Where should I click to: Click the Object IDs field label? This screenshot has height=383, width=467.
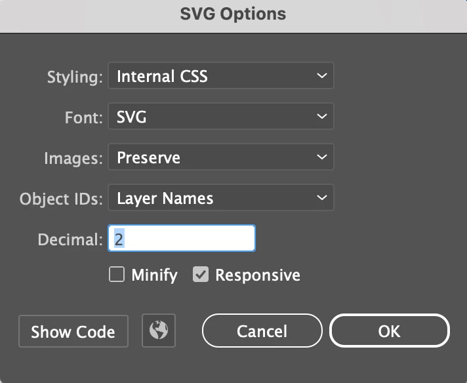pos(61,199)
